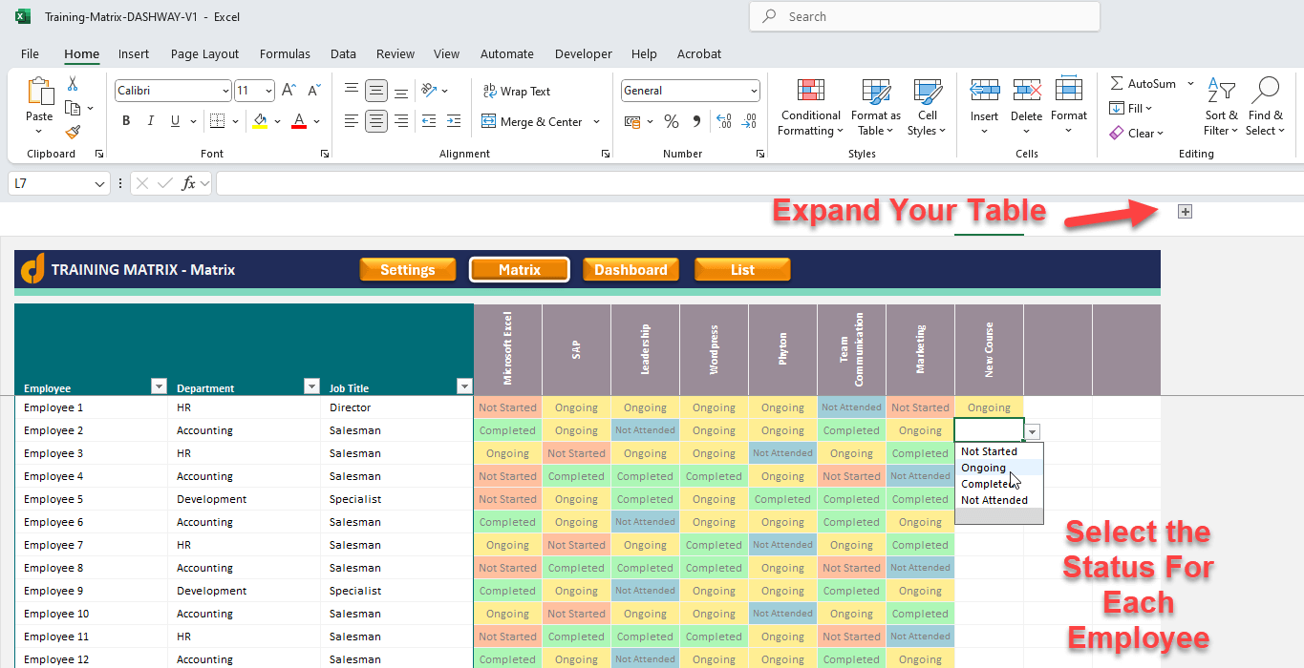1304x668 pixels.
Task: Toggle Italic formatting
Action: 150,121
